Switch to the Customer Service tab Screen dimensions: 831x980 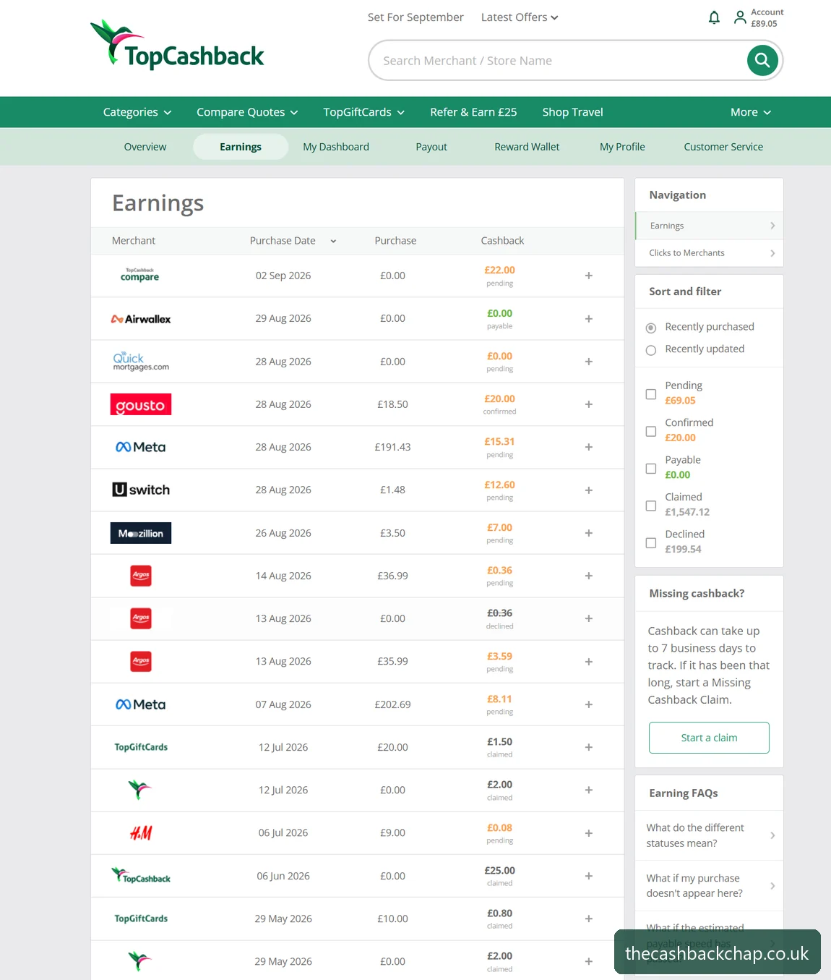[x=723, y=147]
